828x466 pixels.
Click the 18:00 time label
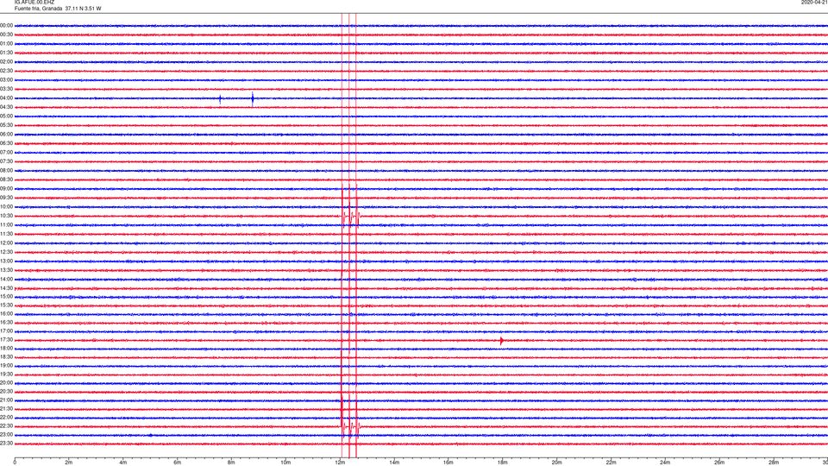tap(6, 348)
